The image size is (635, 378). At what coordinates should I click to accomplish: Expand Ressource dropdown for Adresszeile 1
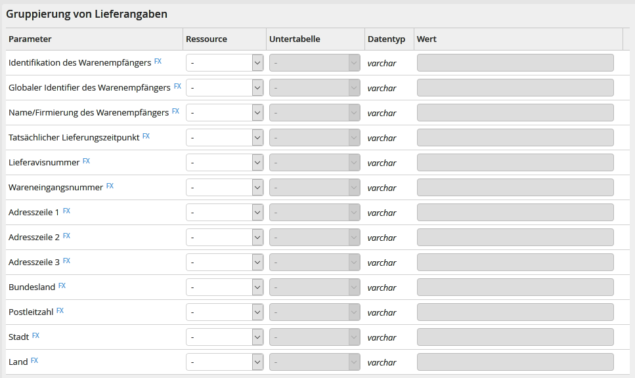225,213
